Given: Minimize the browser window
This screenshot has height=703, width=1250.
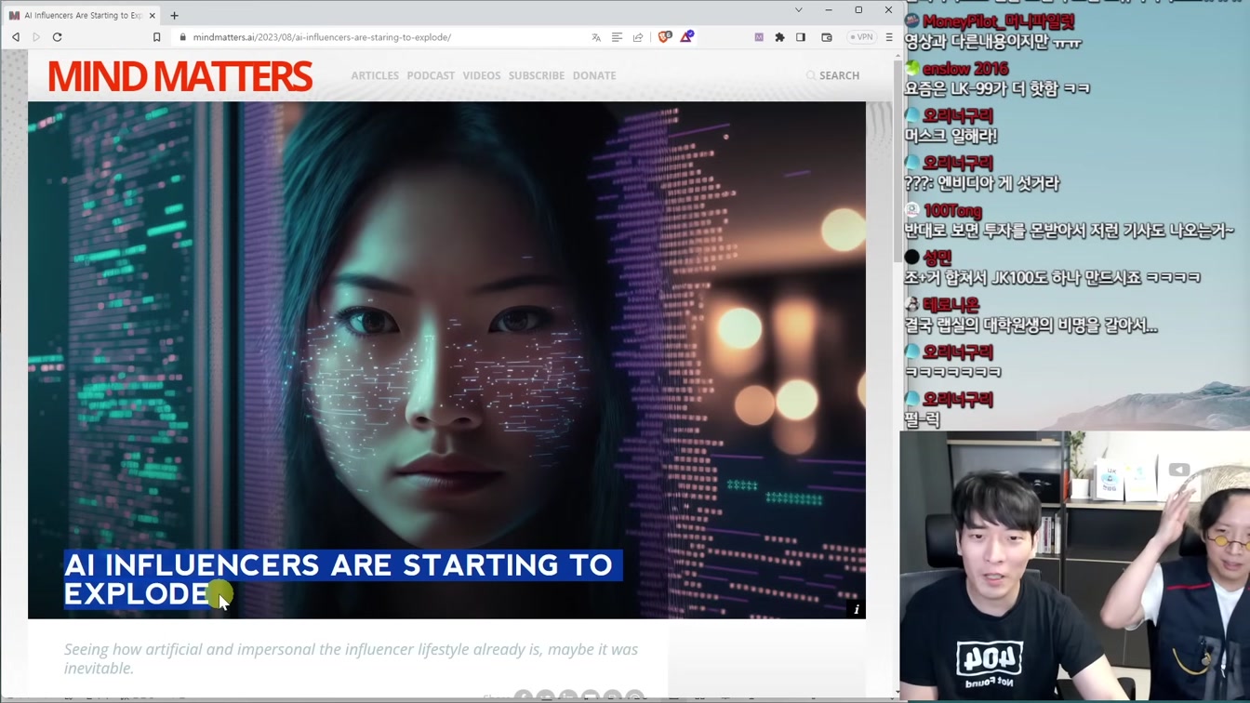Looking at the screenshot, I should [x=828, y=10].
